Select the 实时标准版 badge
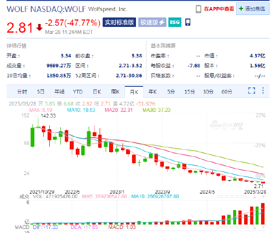 [119, 22]
